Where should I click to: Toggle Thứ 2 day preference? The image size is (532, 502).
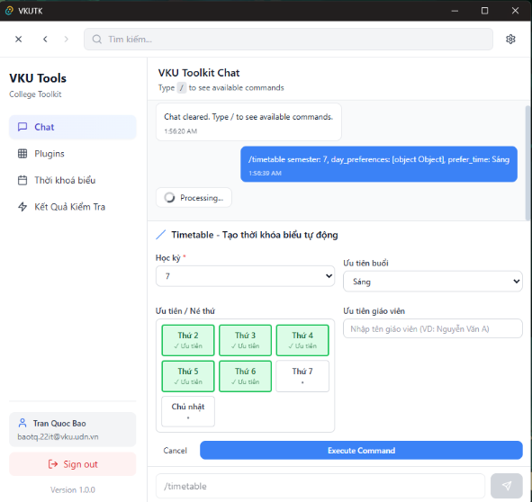point(188,340)
